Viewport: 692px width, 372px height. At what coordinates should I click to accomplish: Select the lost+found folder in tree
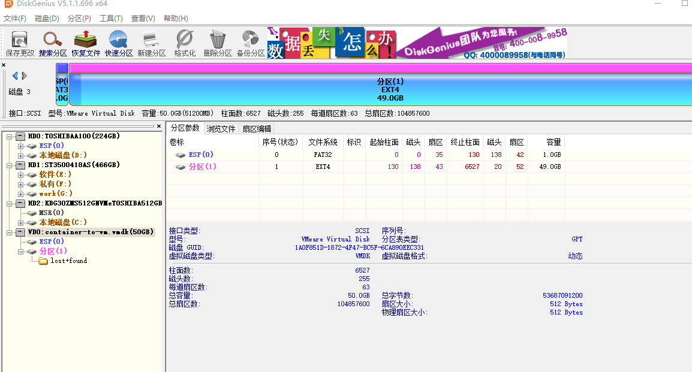pos(68,261)
